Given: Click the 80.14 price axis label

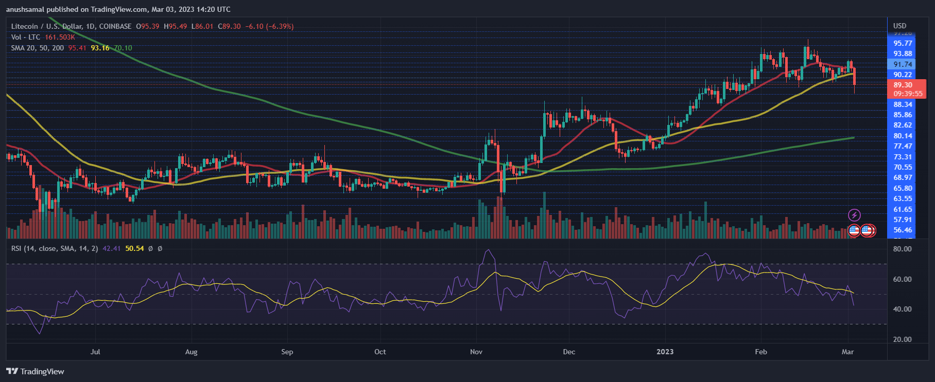Looking at the screenshot, I should pos(903,136).
